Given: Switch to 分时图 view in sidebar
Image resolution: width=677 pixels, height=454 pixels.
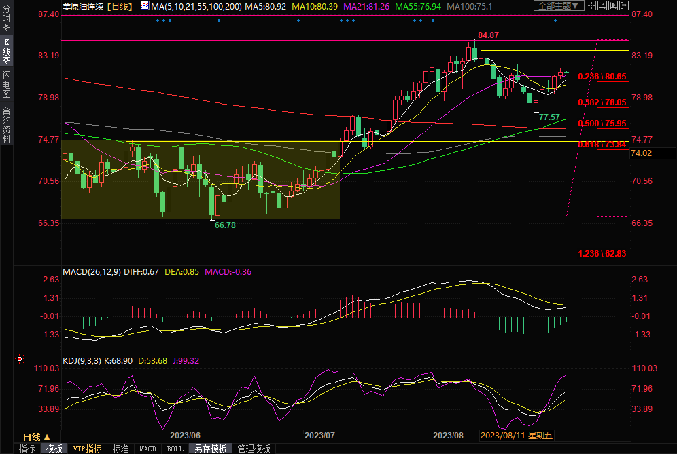Looking at the screenshot, I should (x=7, y=21).
